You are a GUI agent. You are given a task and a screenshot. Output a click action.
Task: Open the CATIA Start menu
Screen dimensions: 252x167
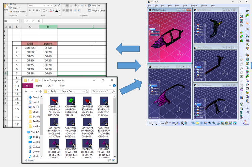(150, 5)
